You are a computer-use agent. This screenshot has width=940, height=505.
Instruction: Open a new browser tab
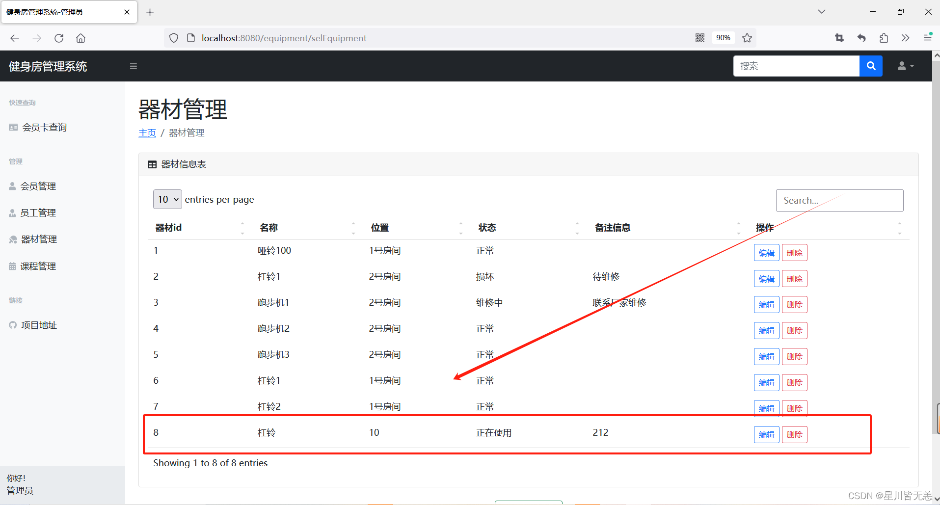click(150, 12)
